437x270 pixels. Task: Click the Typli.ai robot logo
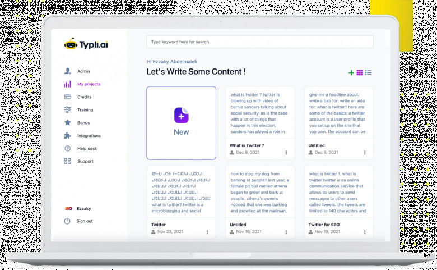click(x=71, y=44)
